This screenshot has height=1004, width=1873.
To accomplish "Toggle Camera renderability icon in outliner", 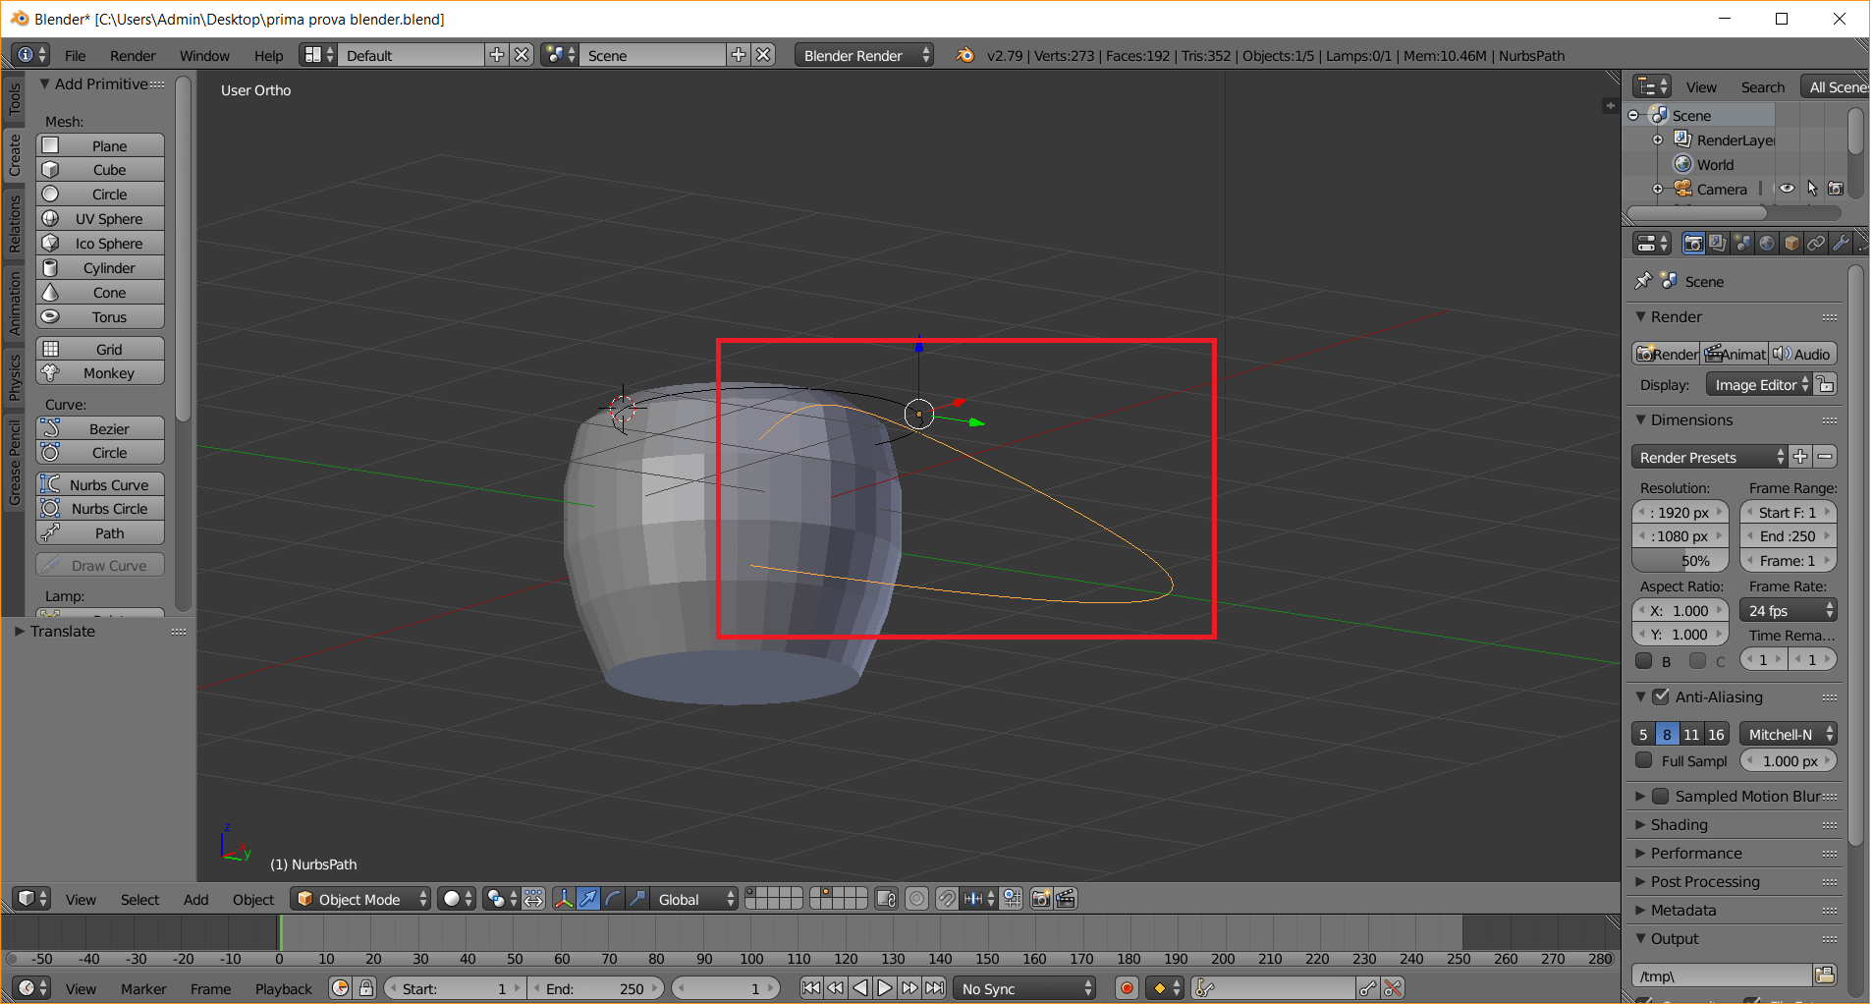I will (x=1836, y=189).
